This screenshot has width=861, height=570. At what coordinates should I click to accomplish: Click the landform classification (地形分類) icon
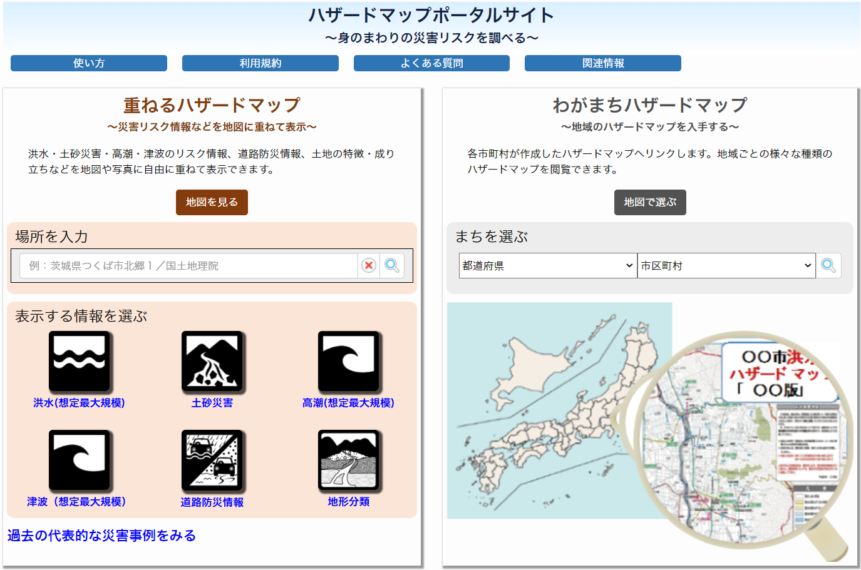[349, 461]
